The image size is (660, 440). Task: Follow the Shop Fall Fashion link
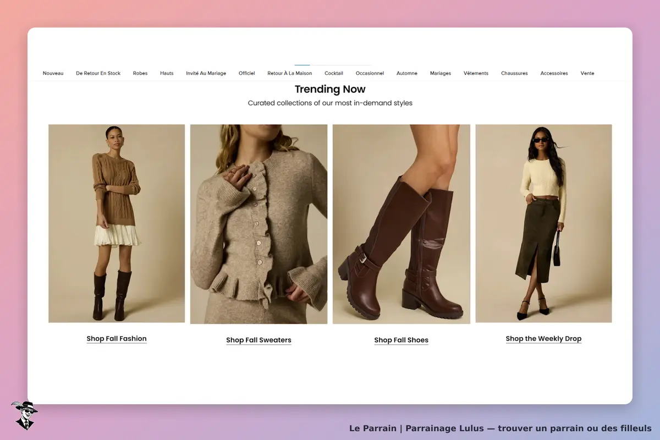(117, 339)
